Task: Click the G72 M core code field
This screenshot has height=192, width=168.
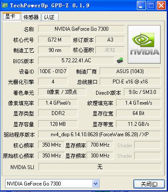Action: (55, 40)
